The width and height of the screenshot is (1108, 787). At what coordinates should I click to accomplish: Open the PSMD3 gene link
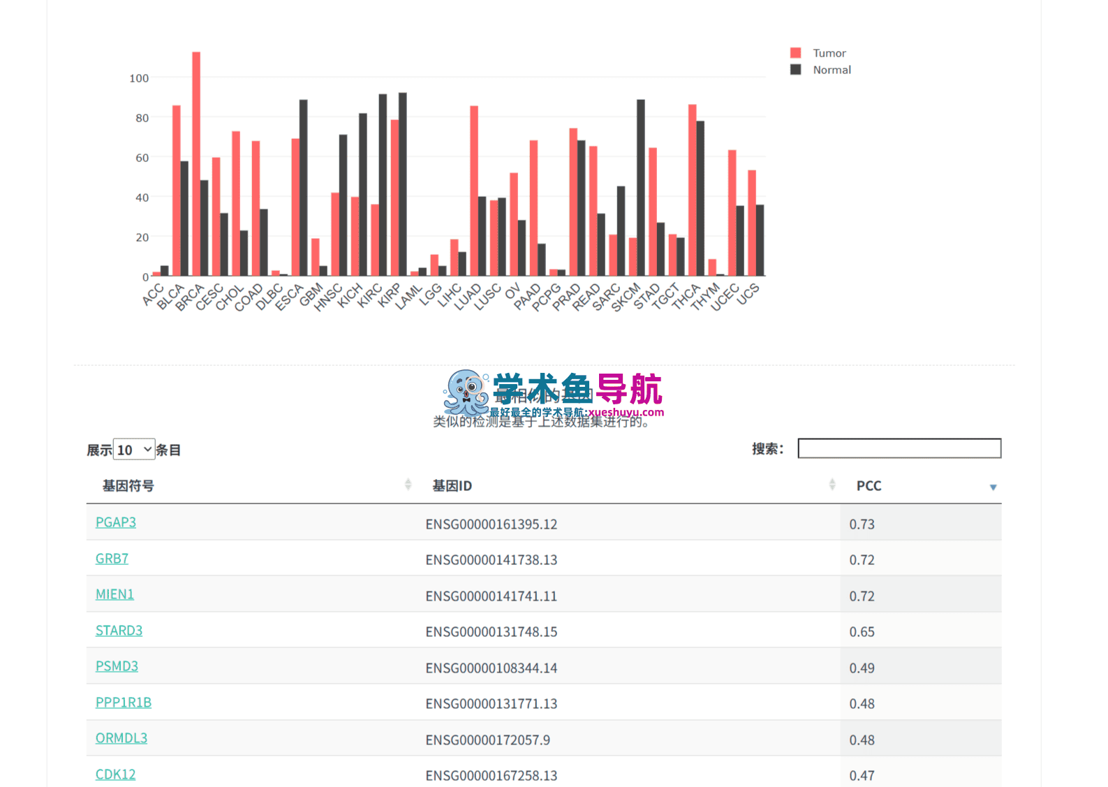click(117, 666)
